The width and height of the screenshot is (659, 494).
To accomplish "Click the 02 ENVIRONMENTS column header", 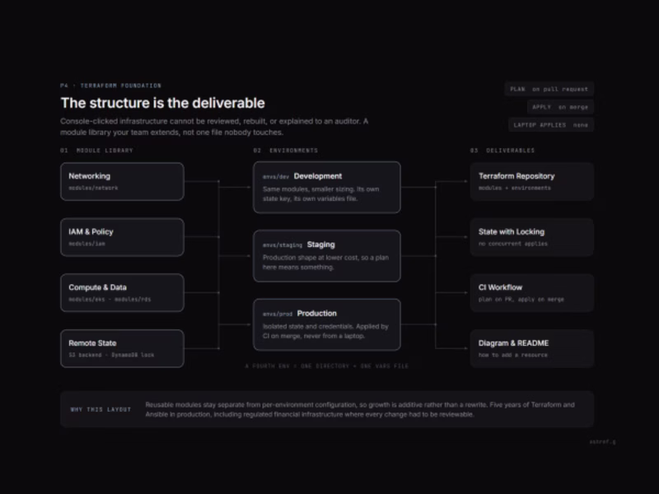I will pos(285,151).
